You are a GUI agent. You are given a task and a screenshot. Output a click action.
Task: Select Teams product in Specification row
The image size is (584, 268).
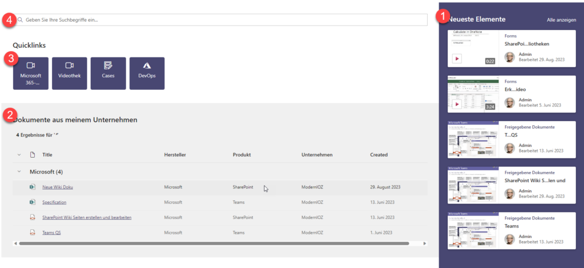239,202
